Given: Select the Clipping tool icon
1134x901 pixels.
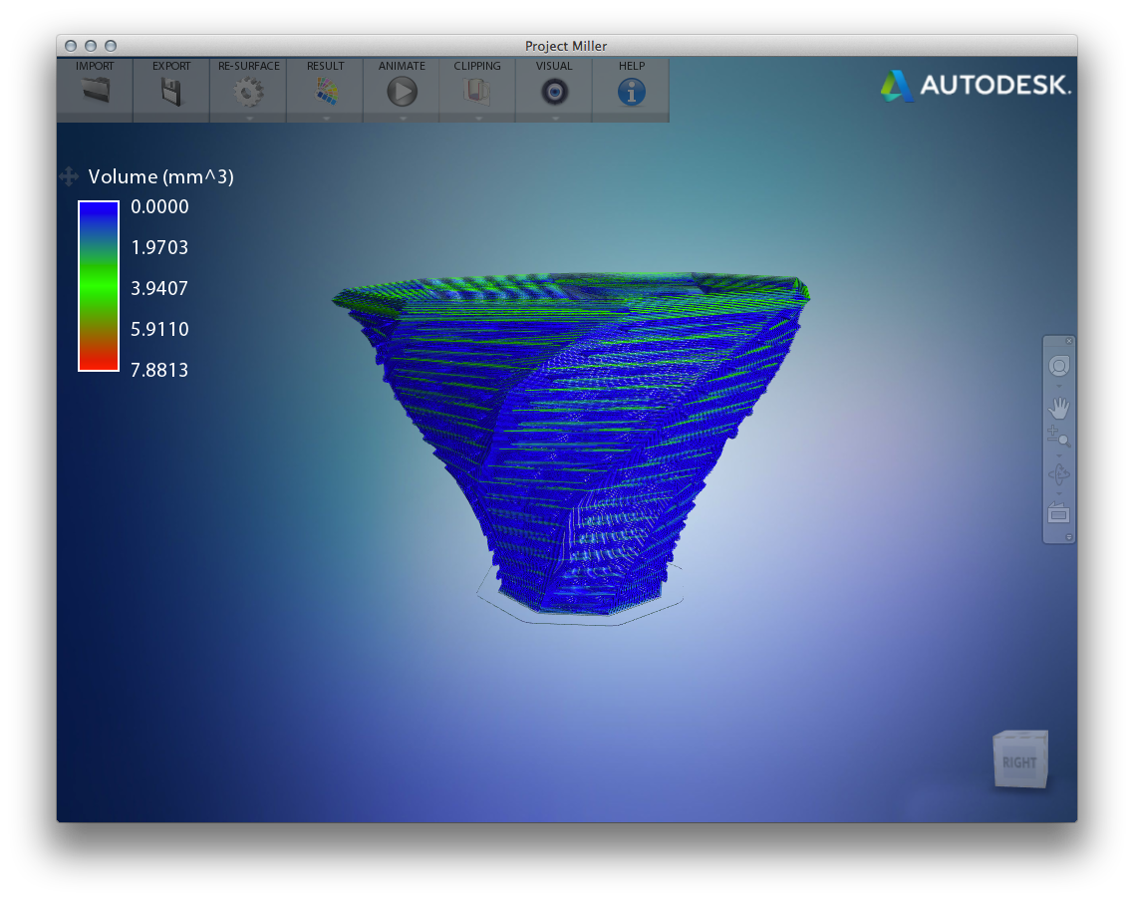Looking at the screenshot, I should (x=477, y=93).
